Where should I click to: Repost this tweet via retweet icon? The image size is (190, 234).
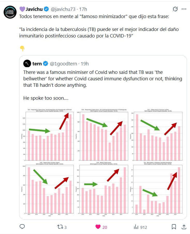click(60, 227)
